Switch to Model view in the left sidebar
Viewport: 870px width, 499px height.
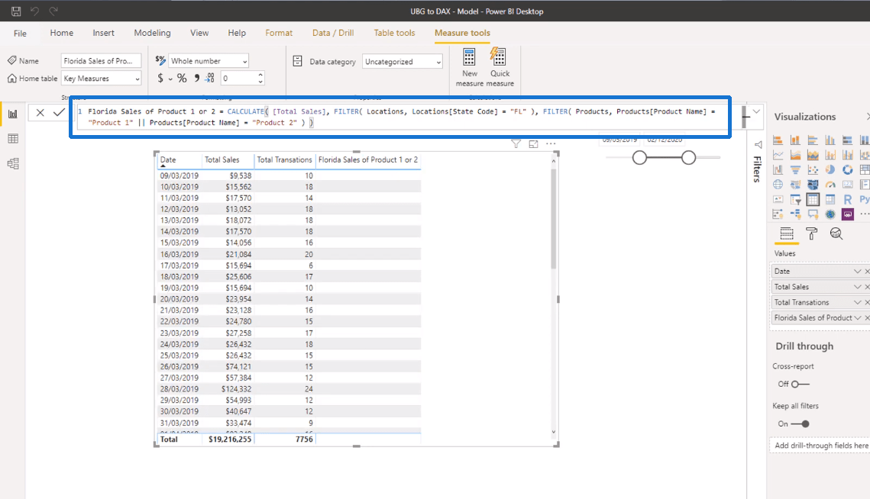tap(13, 163)
